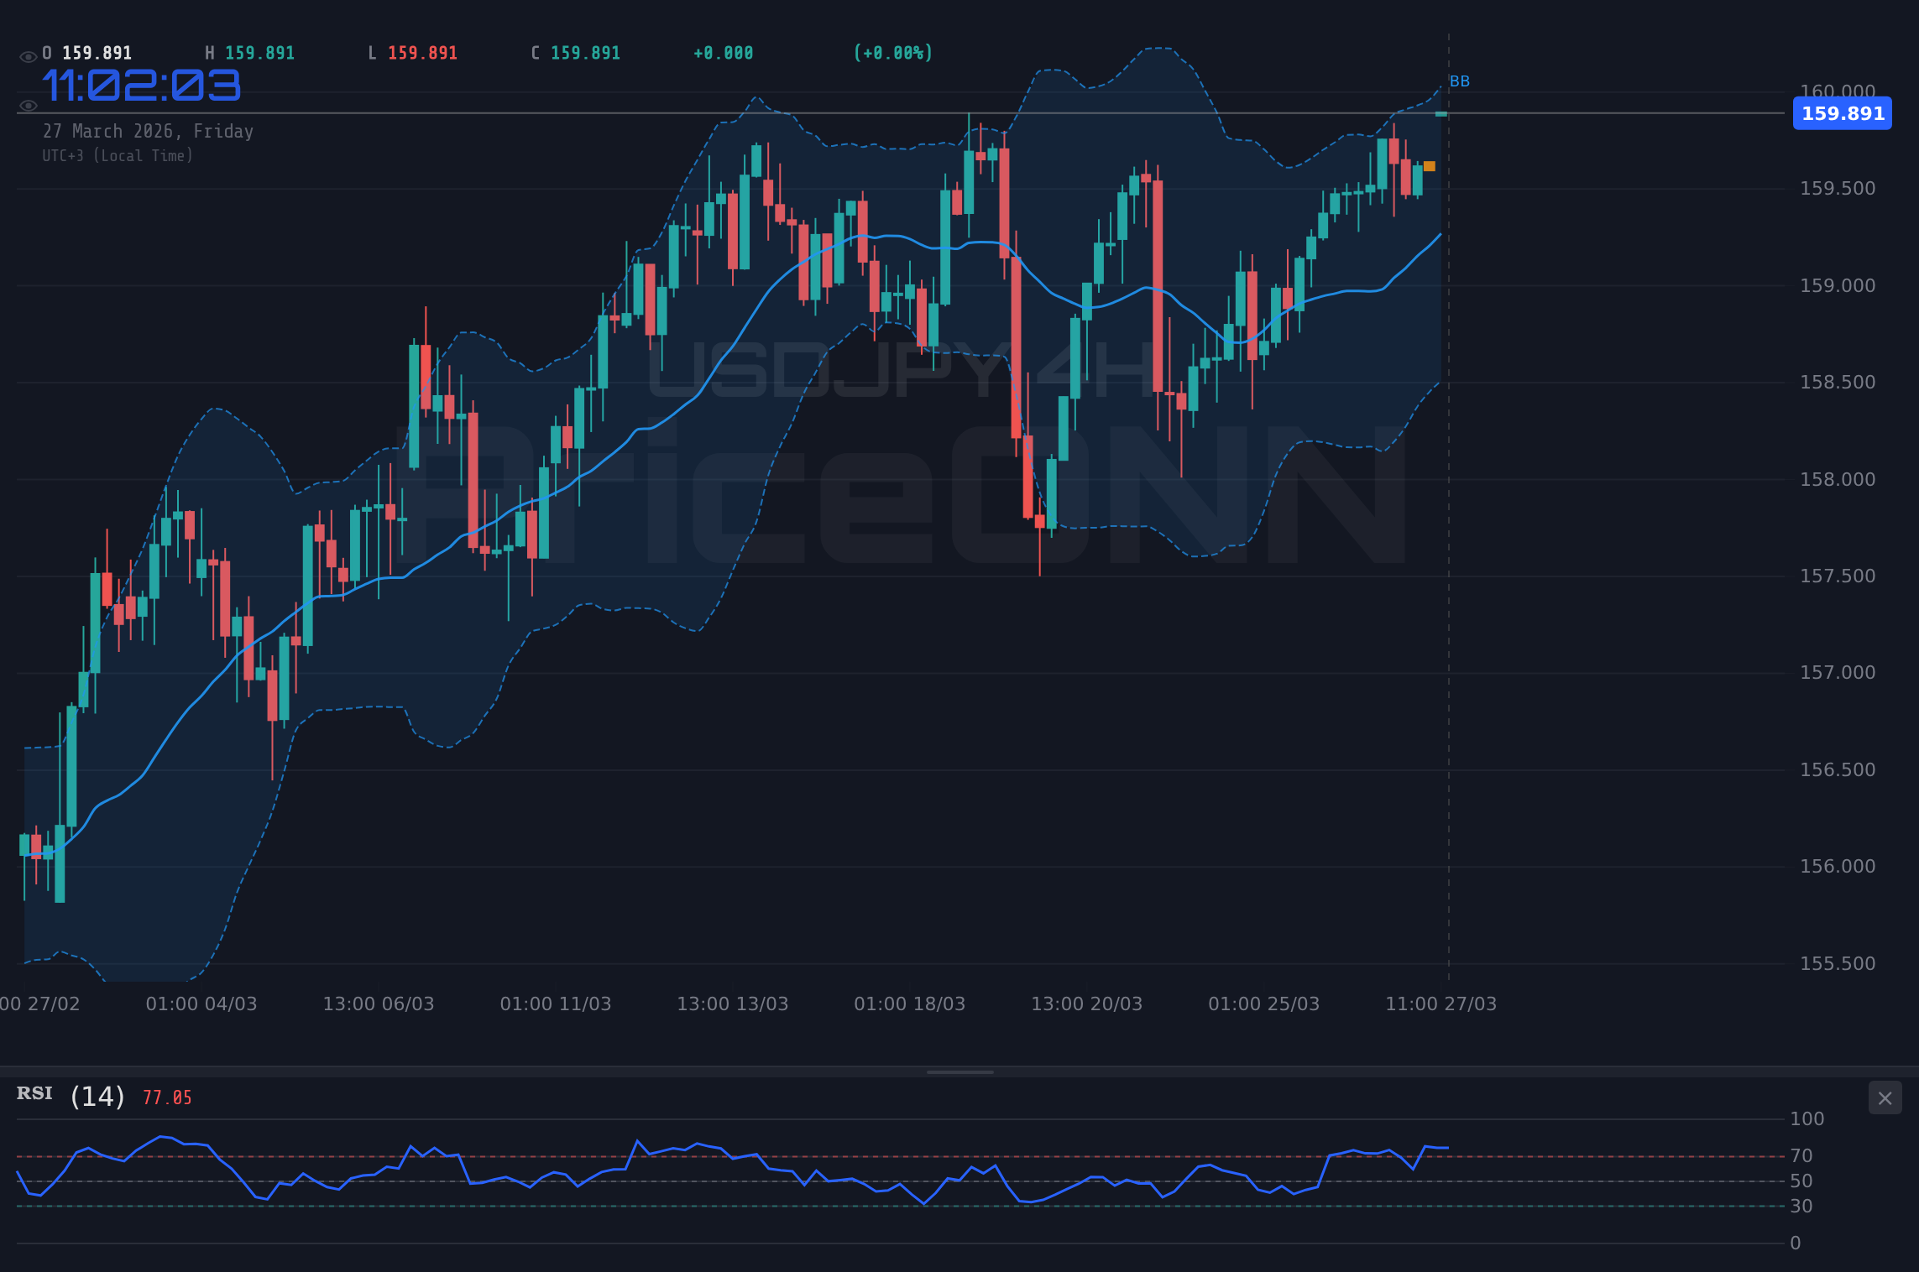This screenshot has width=1919, height=1272.
Task: Select the date label 27 March 2026, Friday
Action: (148, 131)
